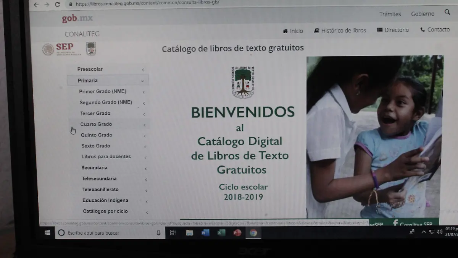Reload the page with browser refresh icon

(57, 5)
